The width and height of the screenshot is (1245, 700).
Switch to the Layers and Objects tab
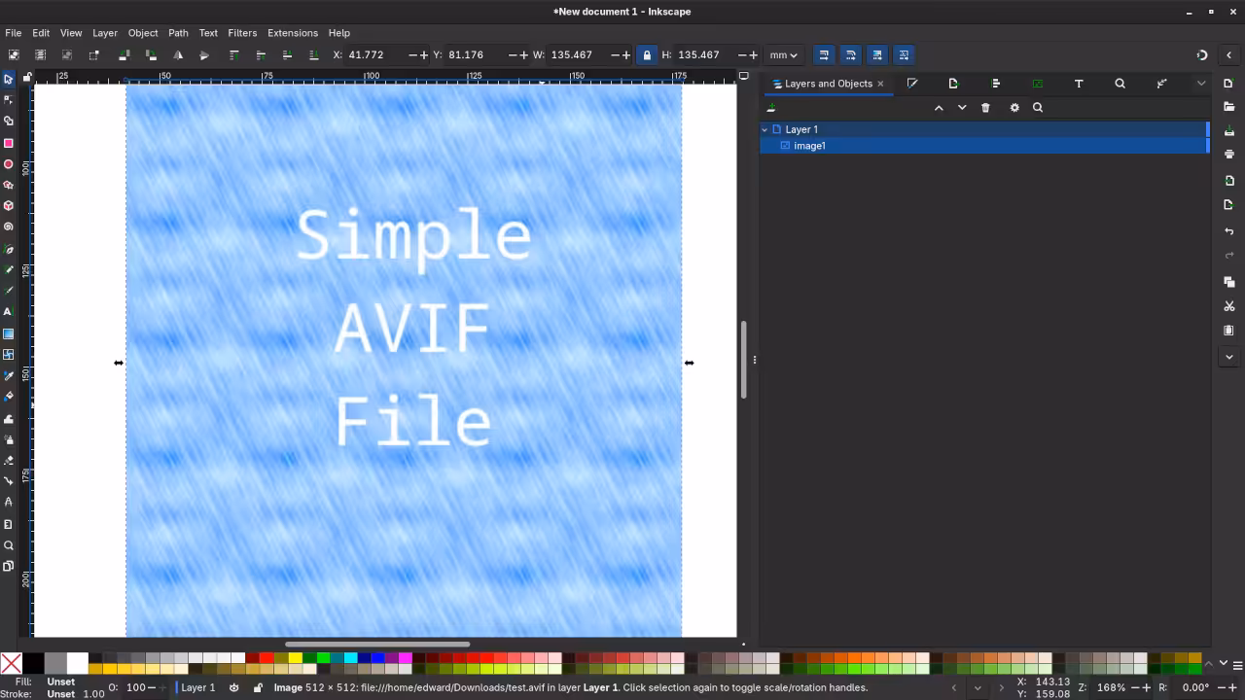coord(828,84)
